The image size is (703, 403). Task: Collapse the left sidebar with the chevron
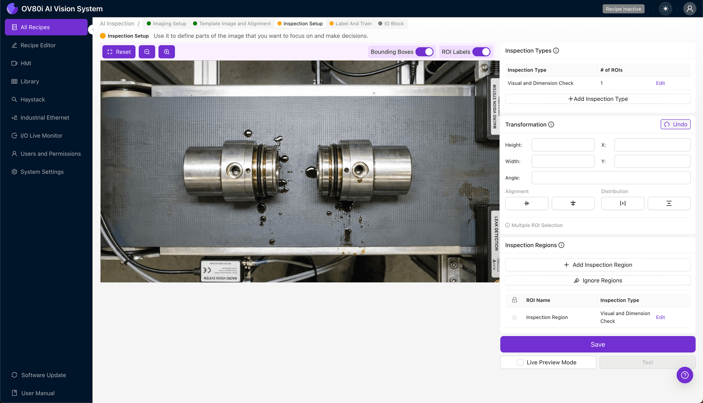pos(93,29)
